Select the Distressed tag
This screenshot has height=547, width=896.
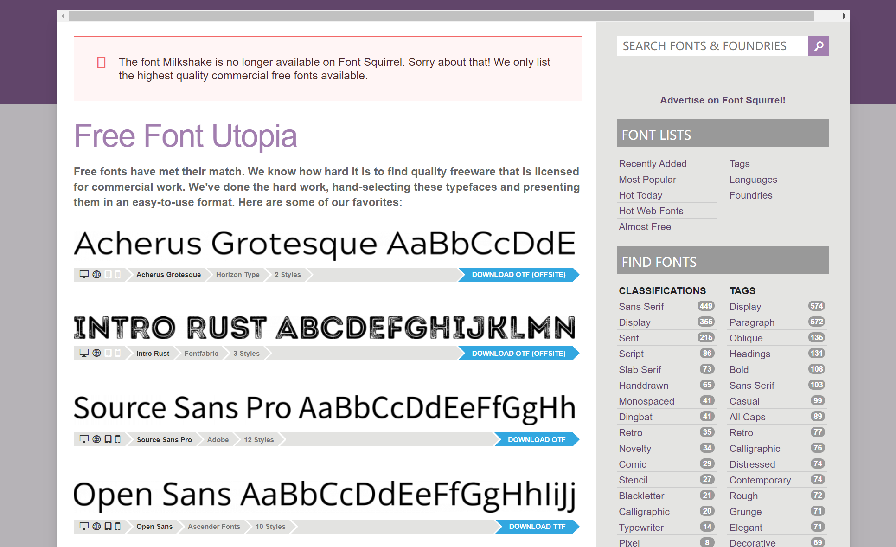[752, 464]
